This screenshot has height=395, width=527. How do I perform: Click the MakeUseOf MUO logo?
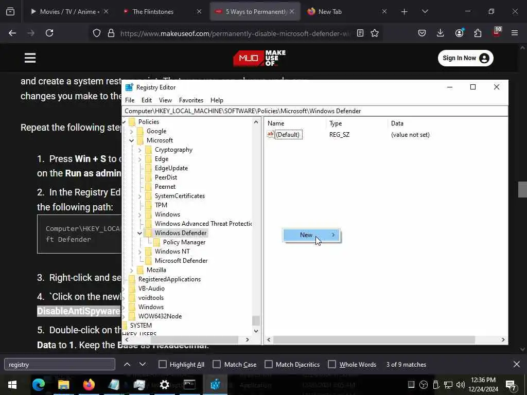tap(259, 58)
